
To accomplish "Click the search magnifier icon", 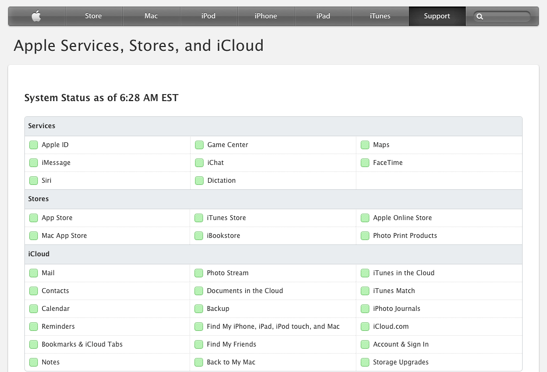I will pos(480,16).
